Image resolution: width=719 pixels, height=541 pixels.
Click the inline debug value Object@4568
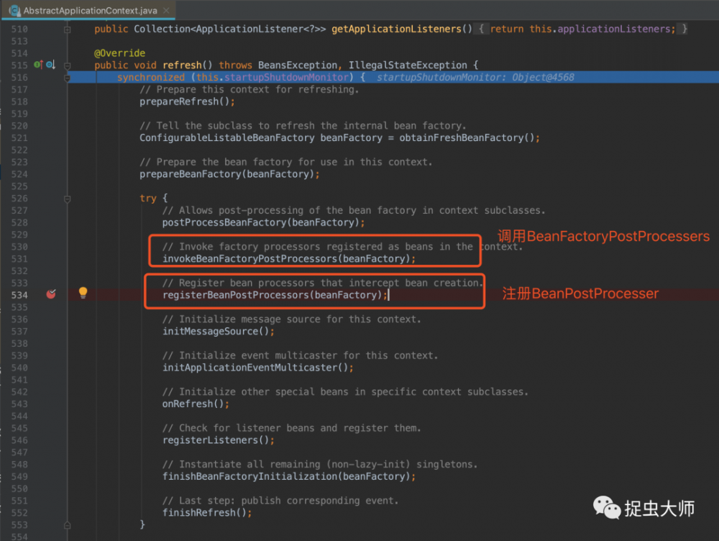[x=542, y=77]
